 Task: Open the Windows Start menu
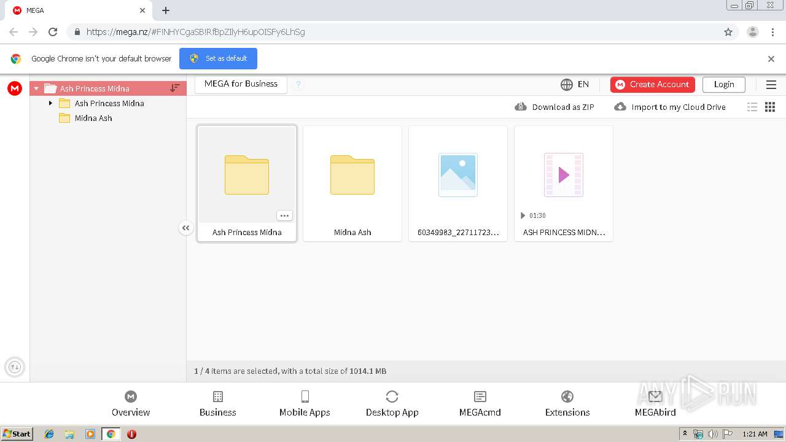(17, 434)
